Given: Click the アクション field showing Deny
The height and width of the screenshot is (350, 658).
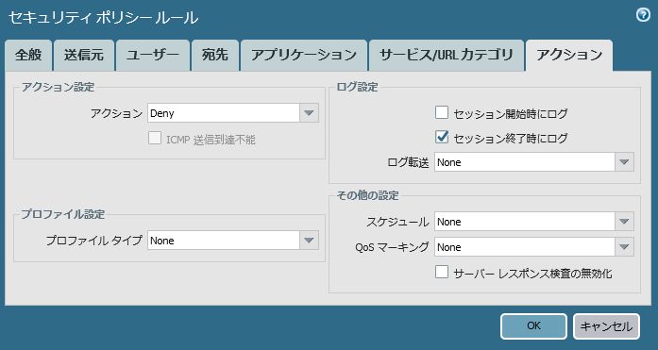Looking at the screenshot, I should point(224,113).
